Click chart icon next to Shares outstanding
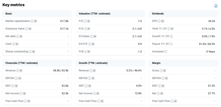This screenshot has height=107, width=221. click(x=34, y=52)
